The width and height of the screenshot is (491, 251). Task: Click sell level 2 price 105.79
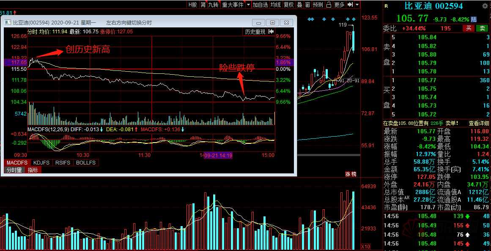(x=427, y=63)
